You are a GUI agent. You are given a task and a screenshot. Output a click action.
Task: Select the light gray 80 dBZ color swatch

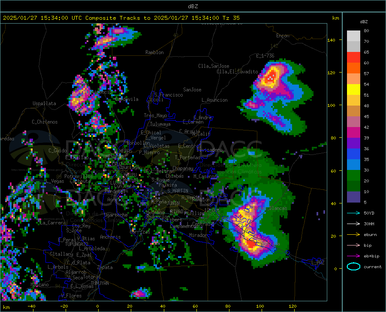(353, 36)
